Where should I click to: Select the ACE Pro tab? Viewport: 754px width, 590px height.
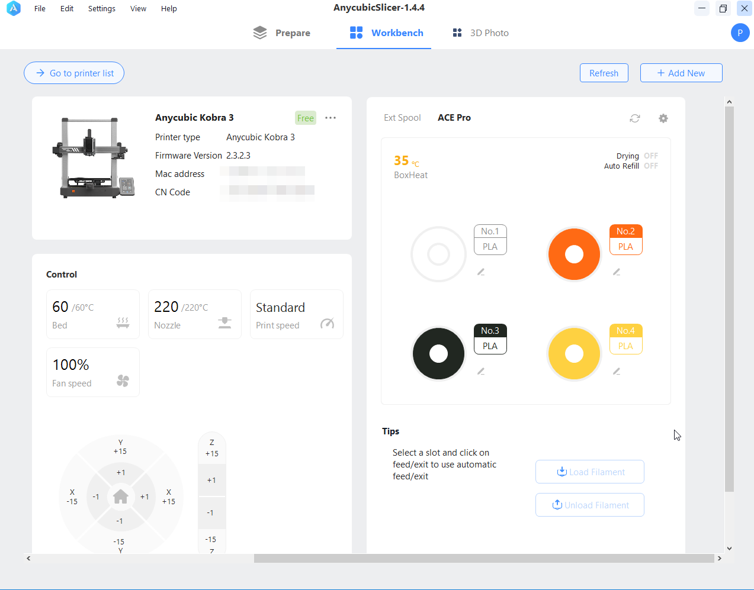454,118
